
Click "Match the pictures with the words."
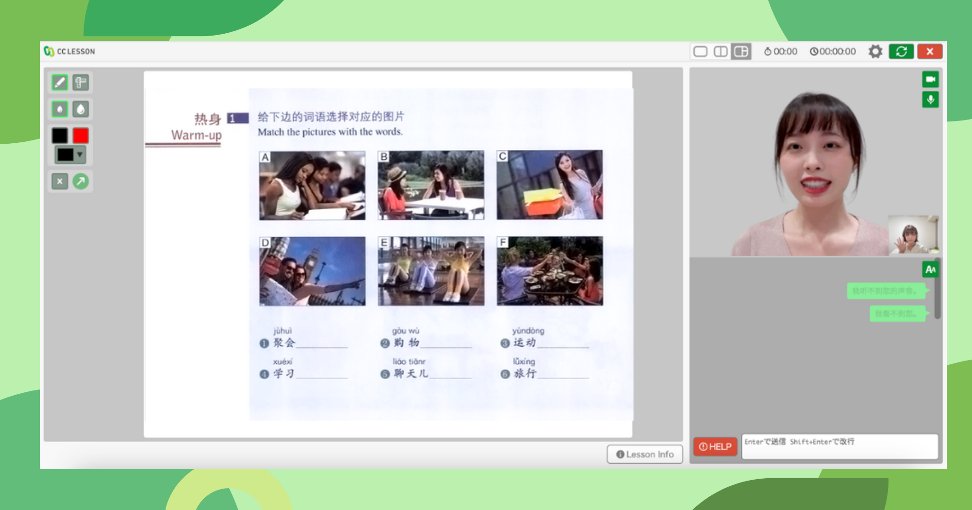tap(330, 132)
